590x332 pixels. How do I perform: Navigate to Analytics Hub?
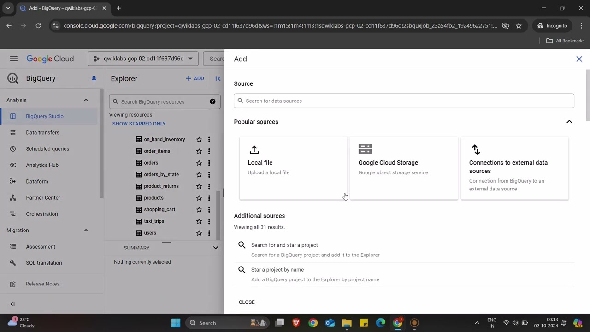(49, 165)
